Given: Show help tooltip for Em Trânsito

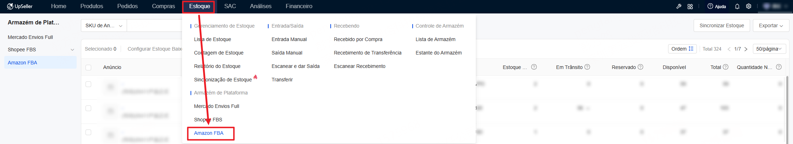Looking at the screenshot, I should pyautogui.click(x=587, y=67).
